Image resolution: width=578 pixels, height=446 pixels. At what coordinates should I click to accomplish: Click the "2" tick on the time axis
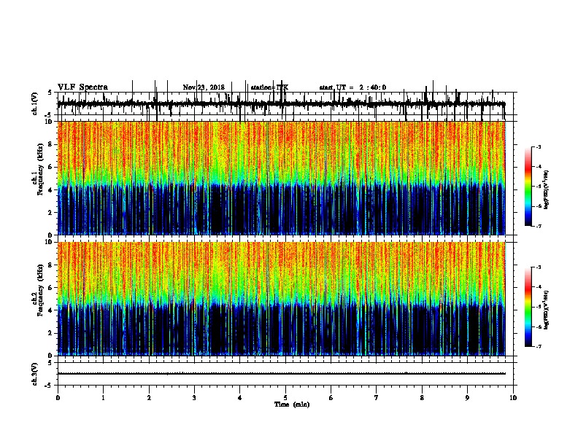coord(149,398)
